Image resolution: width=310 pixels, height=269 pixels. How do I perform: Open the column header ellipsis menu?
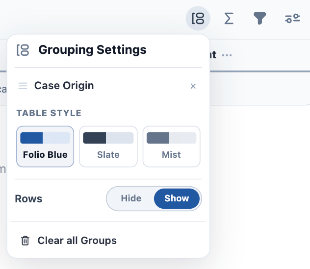coord(227,55)
